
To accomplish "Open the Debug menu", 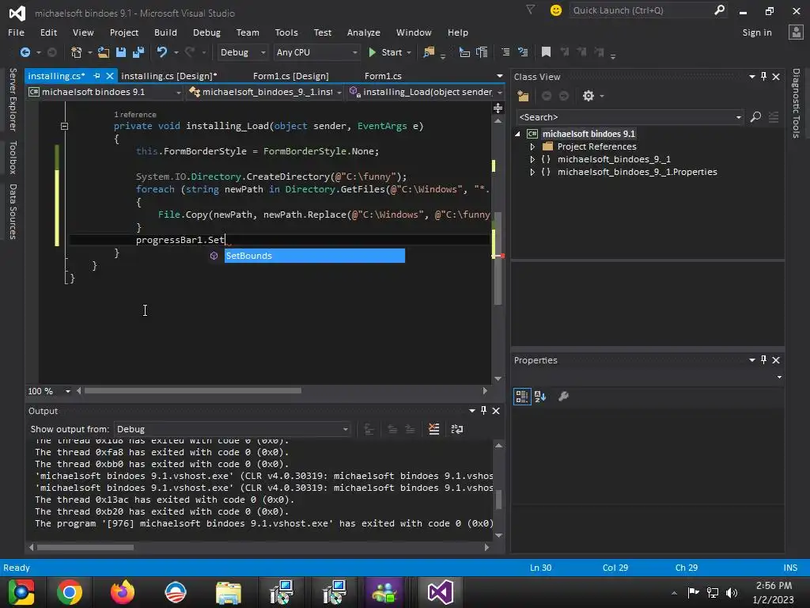I will 206,32.
